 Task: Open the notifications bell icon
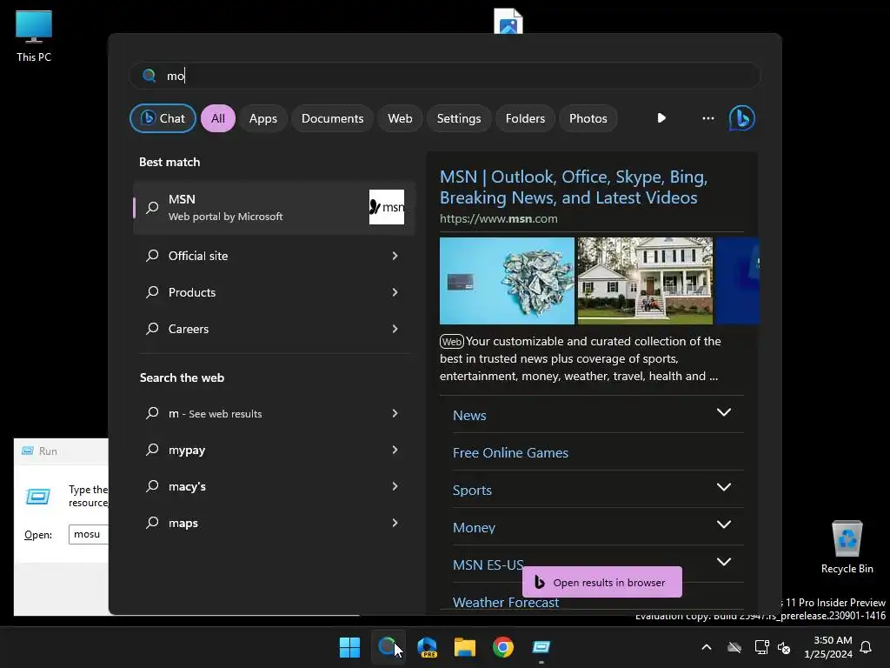coord(867,647)
